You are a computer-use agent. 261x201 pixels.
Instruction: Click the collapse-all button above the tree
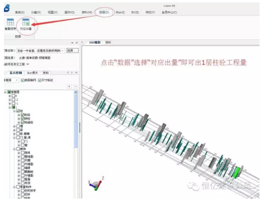[x=76, y=87]
